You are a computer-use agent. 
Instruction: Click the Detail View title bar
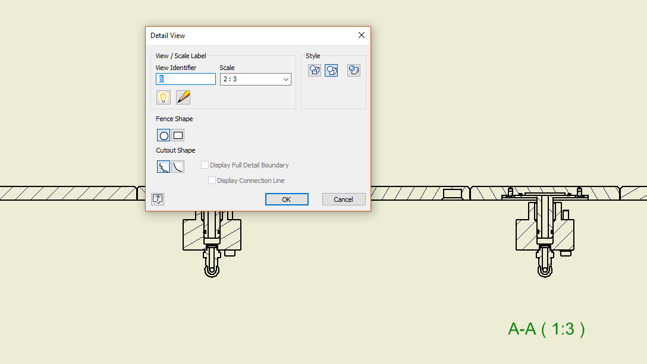click(x=238, y=35)
